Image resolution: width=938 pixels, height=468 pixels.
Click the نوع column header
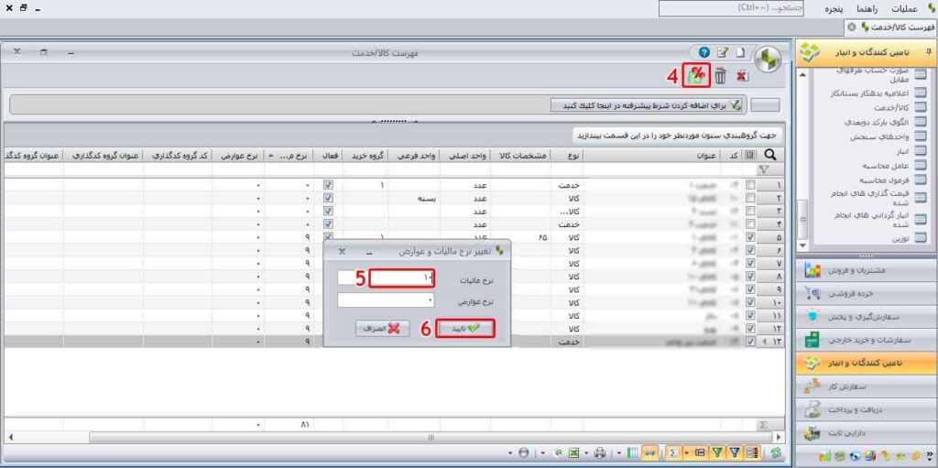click(x=566, y=155)
